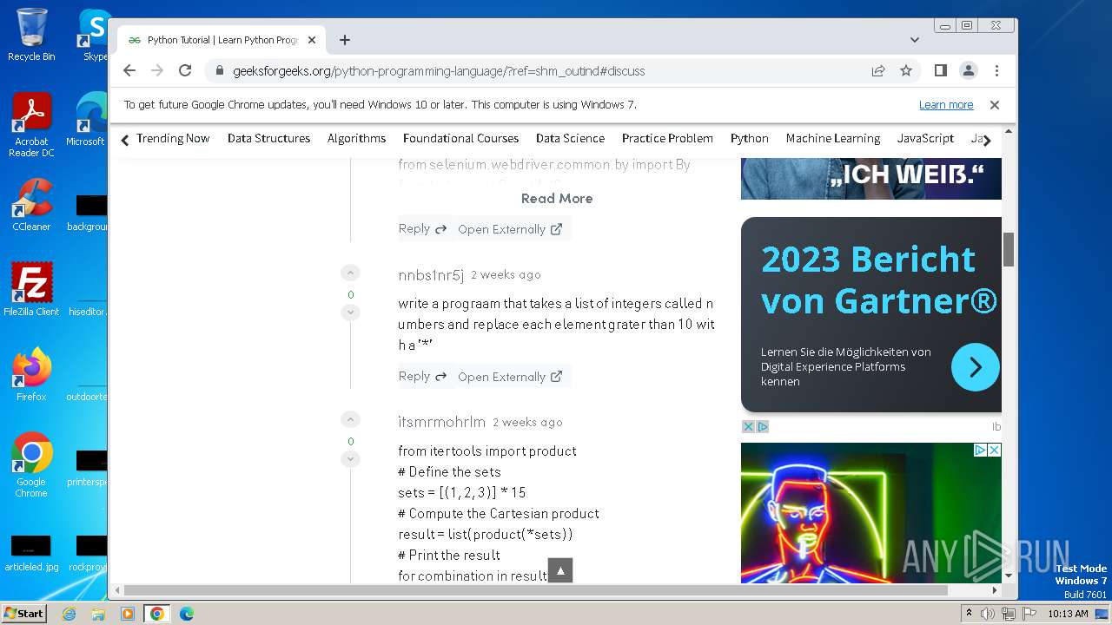Open the Chrome profile avatar
This screenshot has width=1112, height=625.
pos(969,70)
